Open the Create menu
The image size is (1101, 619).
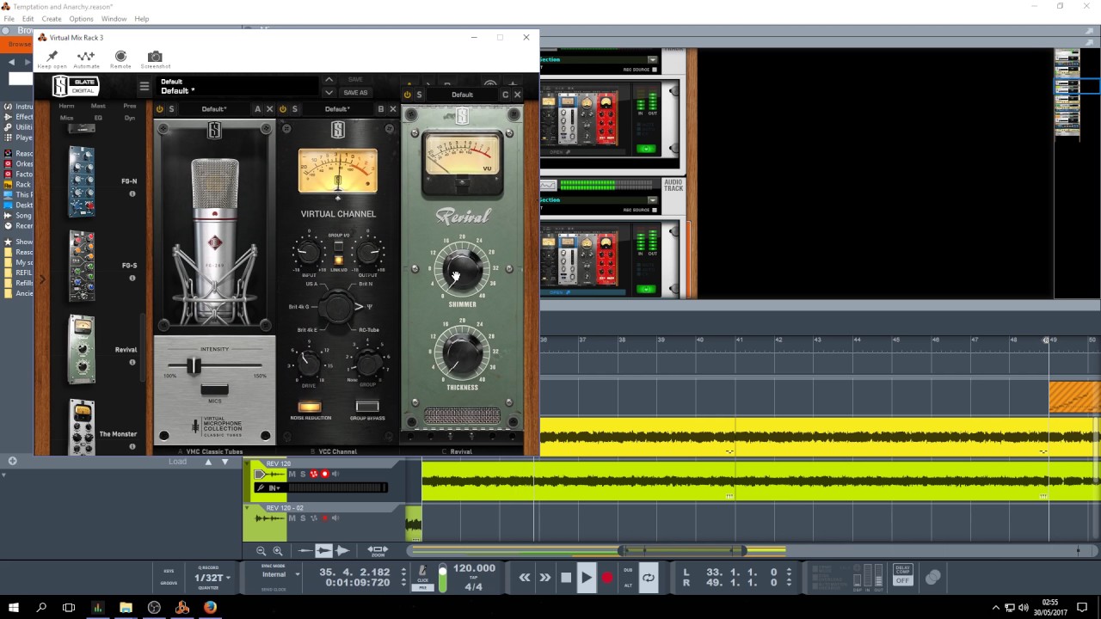coord(52,18)
